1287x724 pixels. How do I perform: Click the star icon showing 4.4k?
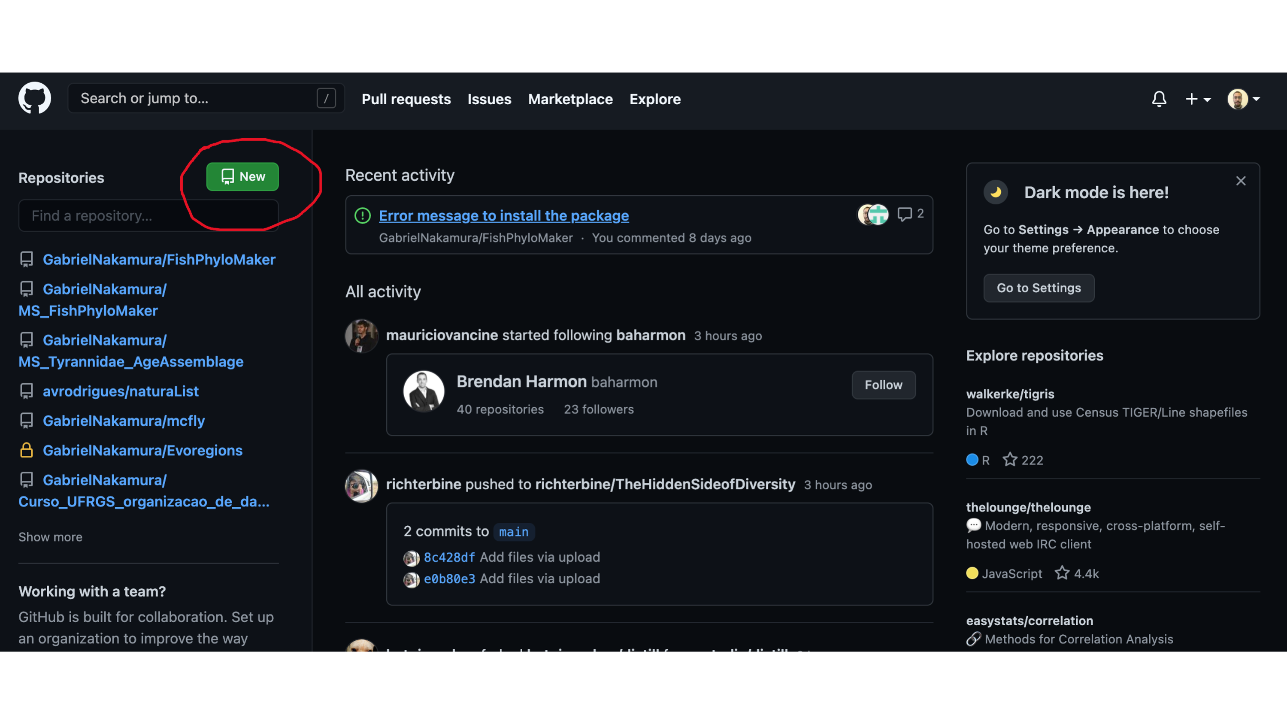pos(1062,573)
